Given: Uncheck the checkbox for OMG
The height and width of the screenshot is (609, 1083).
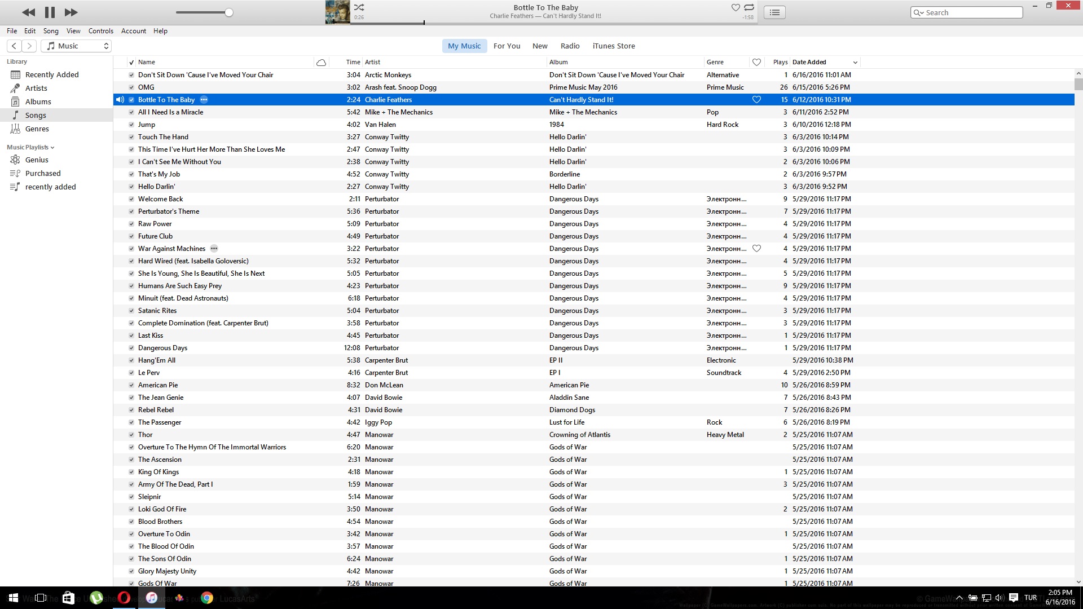Looking at the screenshot, I should (x=131, y=87).
